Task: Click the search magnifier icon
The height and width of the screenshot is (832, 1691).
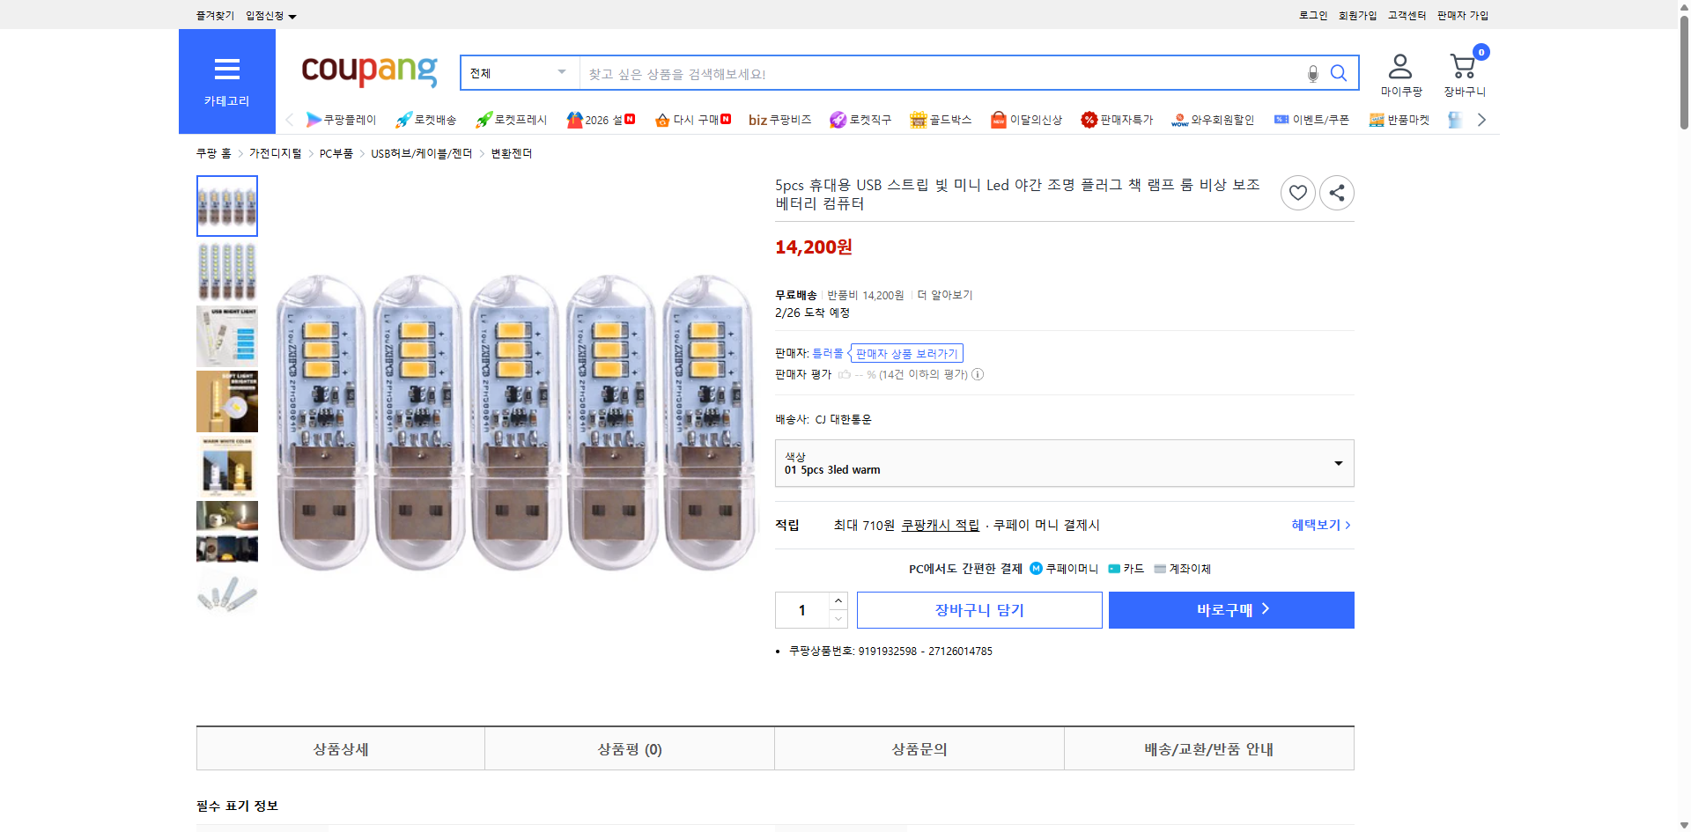Action: click(1338, 73)
